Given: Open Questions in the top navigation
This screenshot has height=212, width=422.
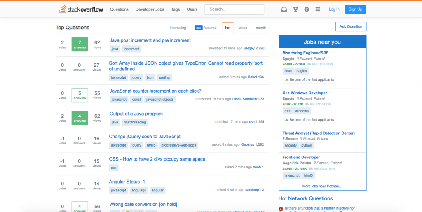Looking at the screenshot, I should [x=119, y=9].
